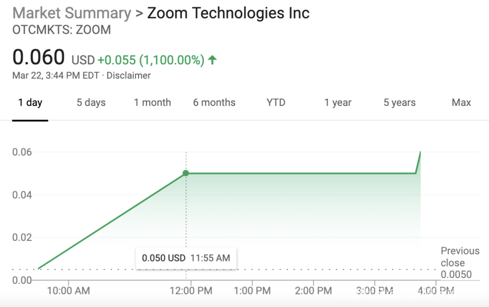Show the Max time range
489x307 pixels.
[461, 103]
